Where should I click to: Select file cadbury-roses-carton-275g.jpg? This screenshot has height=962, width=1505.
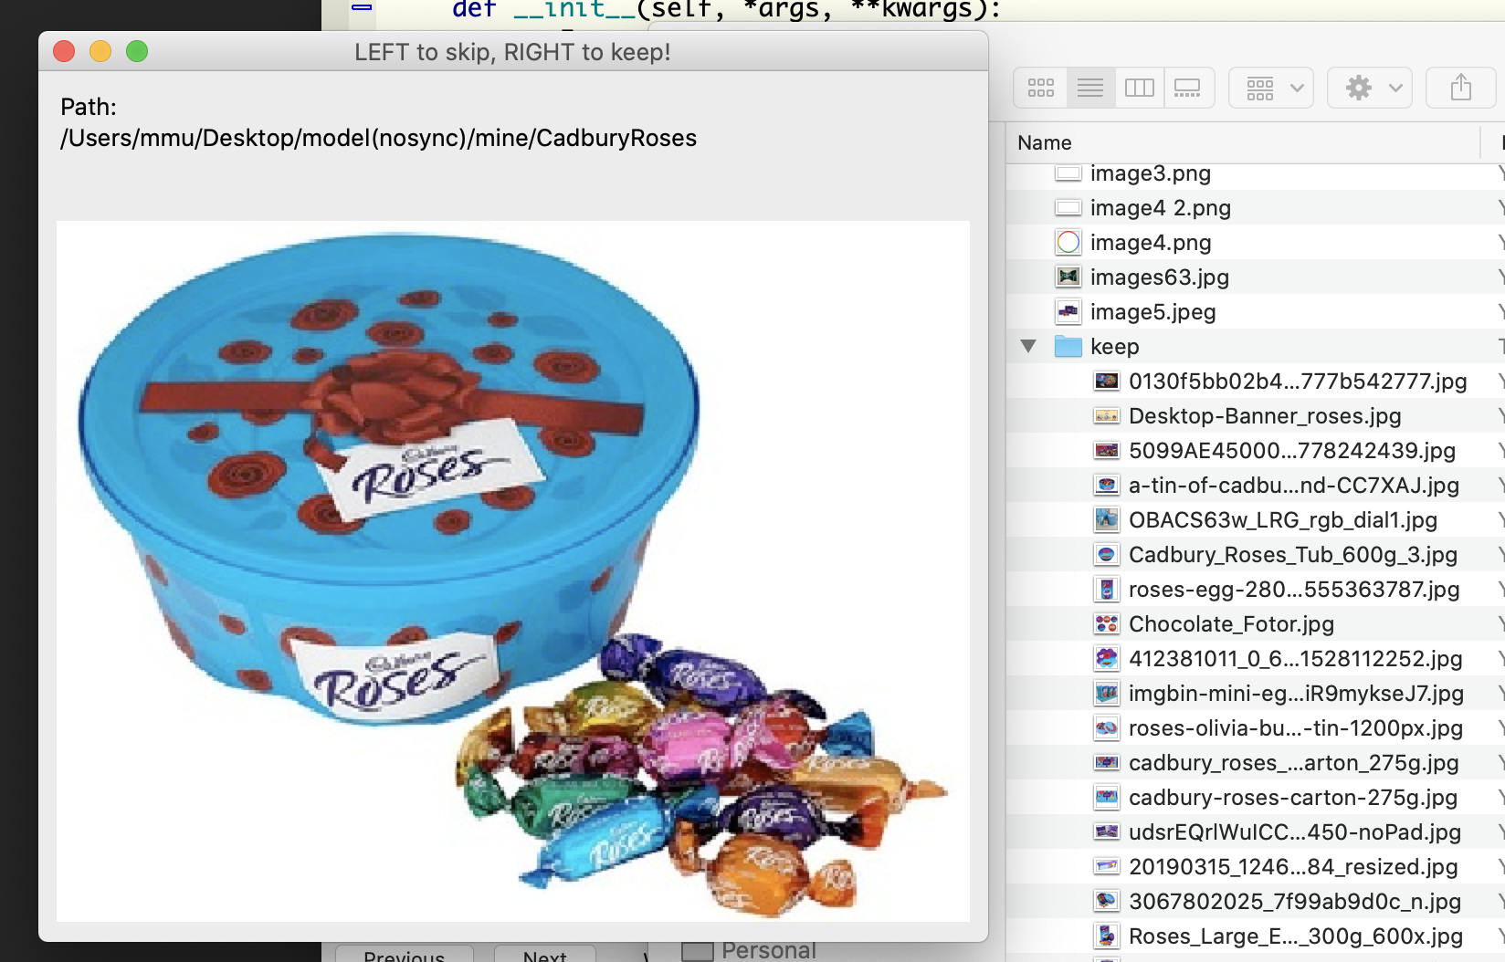[x=1293, y=798]
